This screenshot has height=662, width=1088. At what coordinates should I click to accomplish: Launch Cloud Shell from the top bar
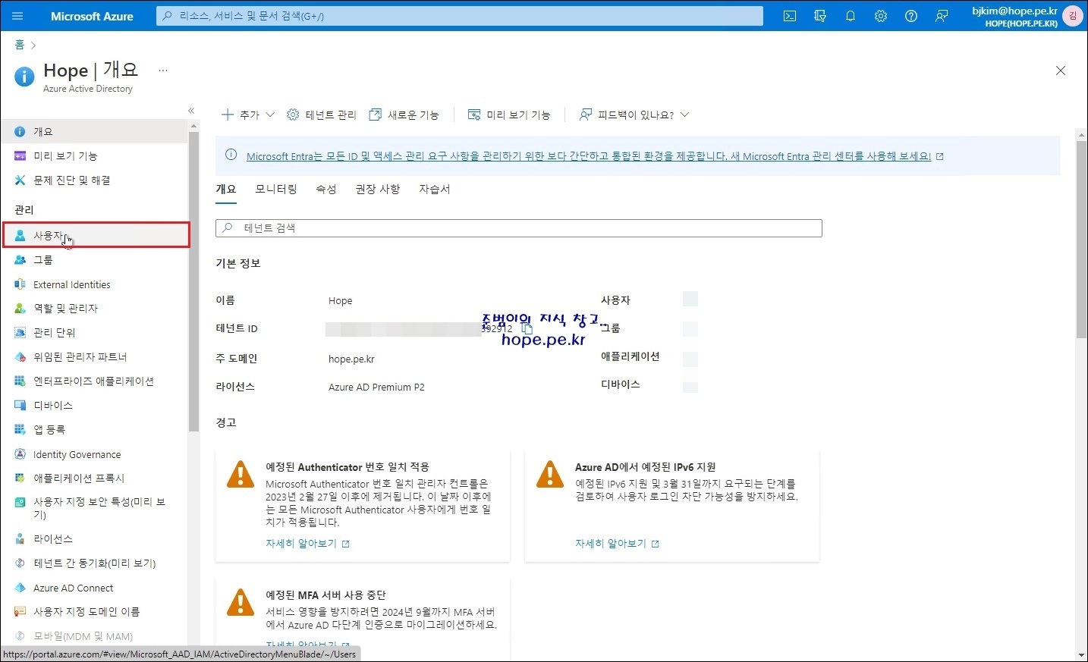(790, 16)
